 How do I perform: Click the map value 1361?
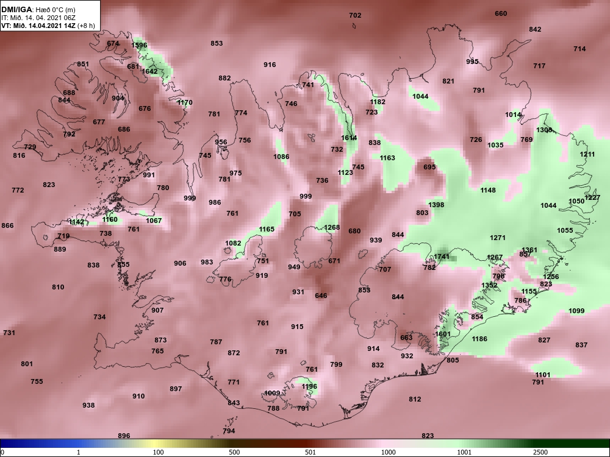[x=529, y=250]
